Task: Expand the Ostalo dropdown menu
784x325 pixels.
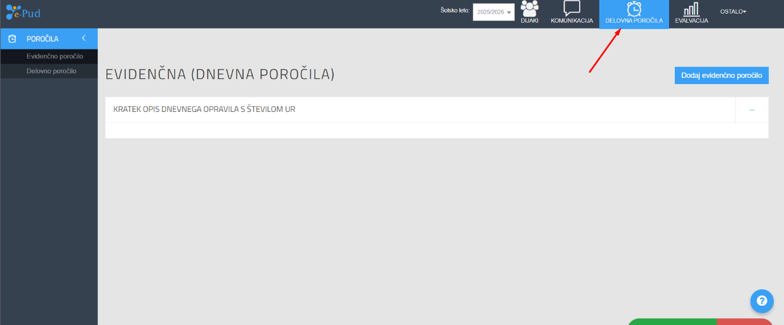Action: tap(733, 11)
